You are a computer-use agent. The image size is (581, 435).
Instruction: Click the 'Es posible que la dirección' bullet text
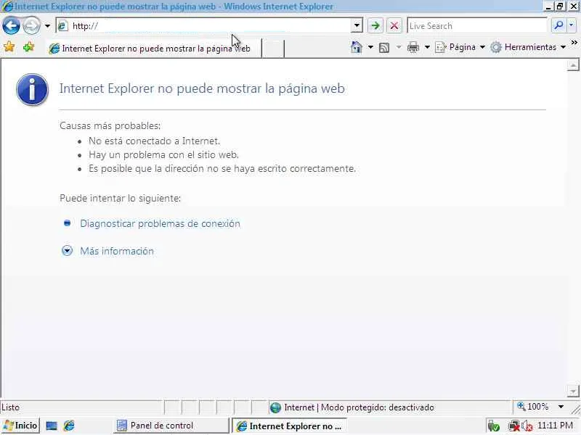[x=222, y=169]
